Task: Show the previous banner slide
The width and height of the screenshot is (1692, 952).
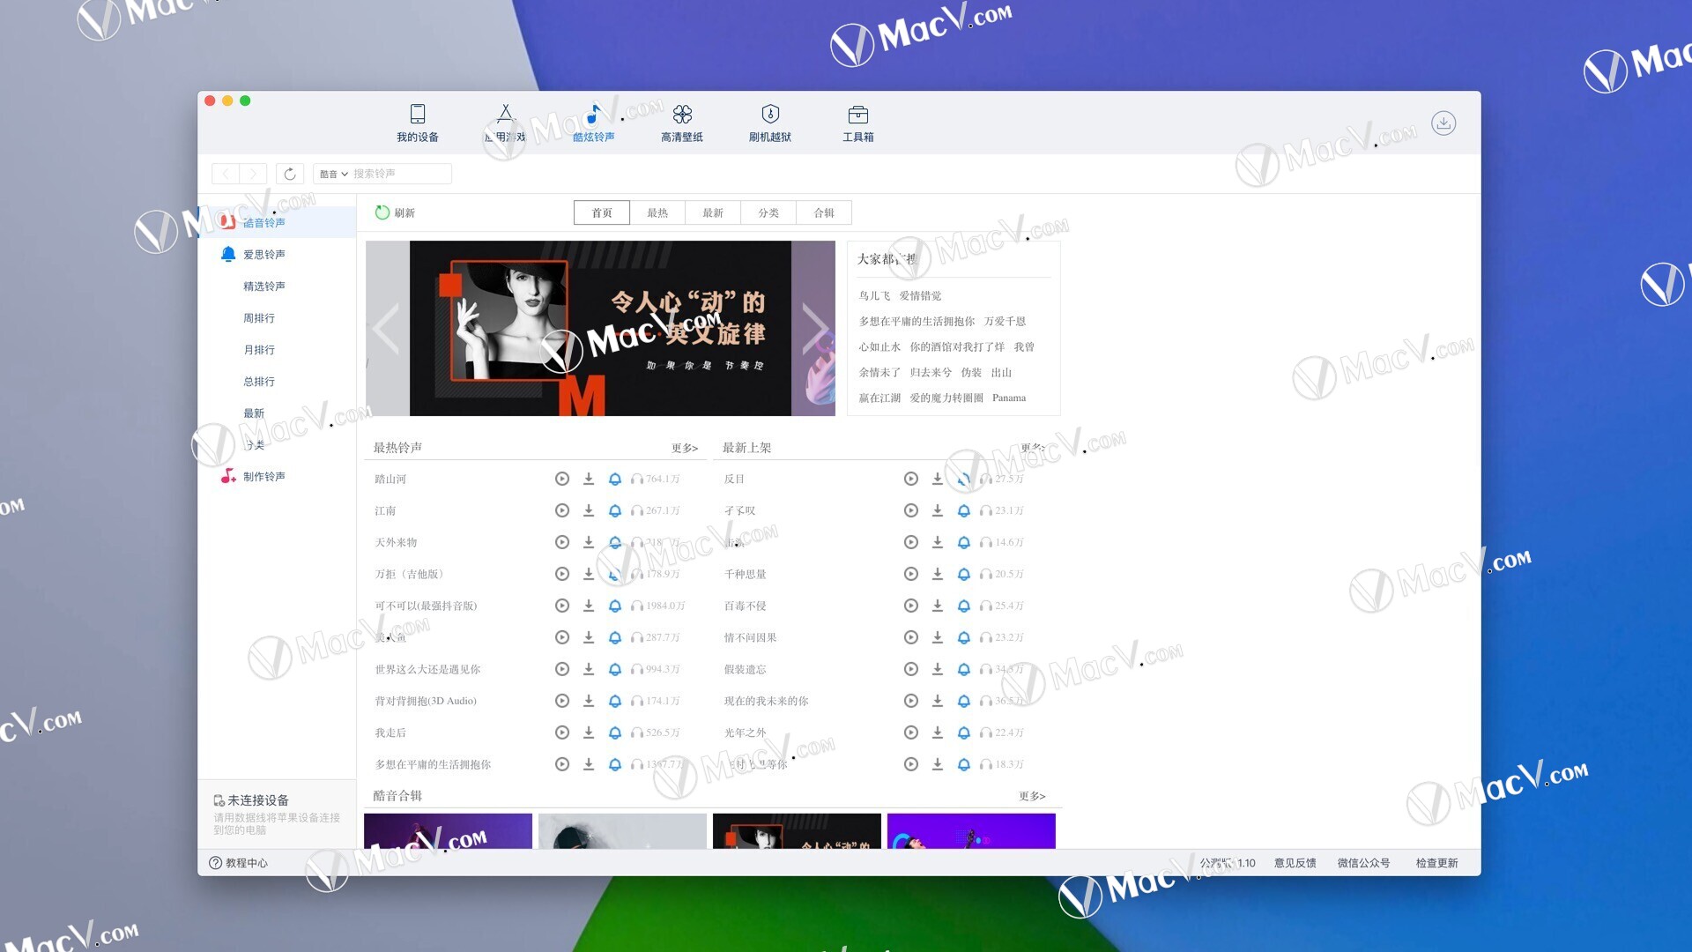Action: pyautogui.click(x=386, y=328)
